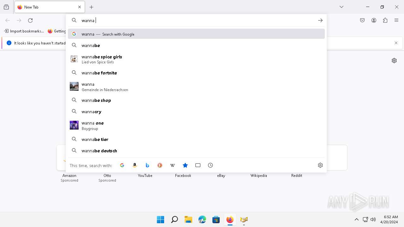Search this time with Wikipedia
The image size is (404, 227).
173,165
